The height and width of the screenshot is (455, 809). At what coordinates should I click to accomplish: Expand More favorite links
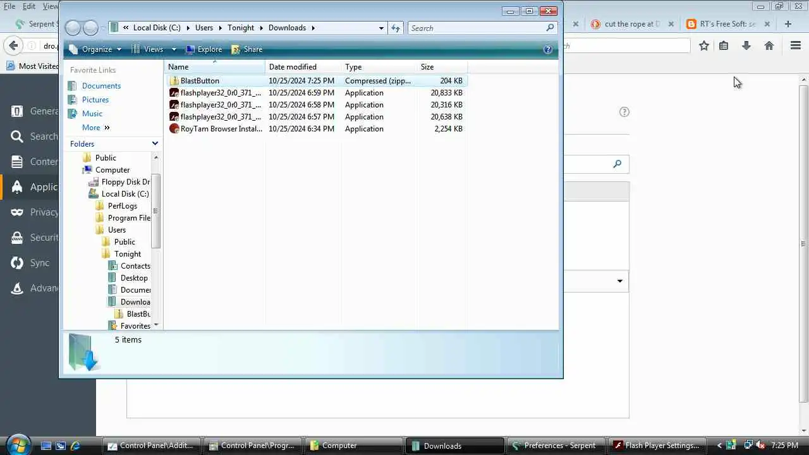[x=96, y=128]
